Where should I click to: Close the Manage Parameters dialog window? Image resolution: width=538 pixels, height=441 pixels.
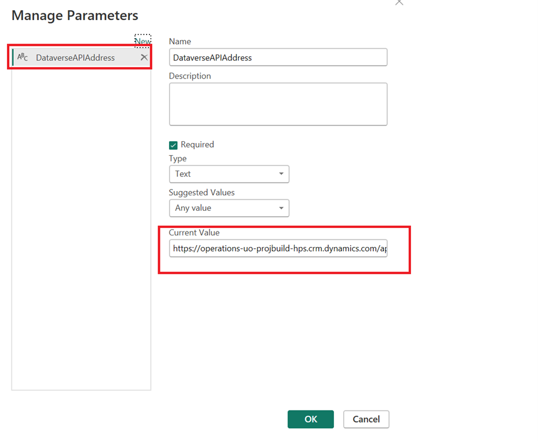coord(399,3)
